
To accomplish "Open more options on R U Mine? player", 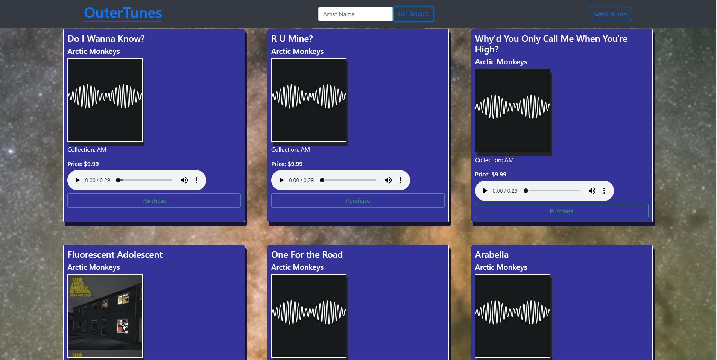I will [x=400, y=180].
